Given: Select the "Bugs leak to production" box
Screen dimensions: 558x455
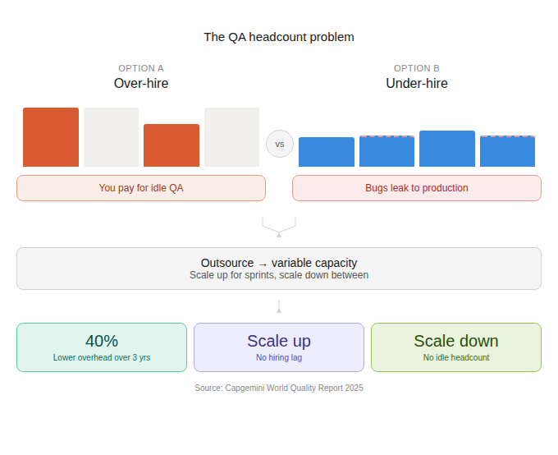Looking at the screenshot, I should point(417,188).
